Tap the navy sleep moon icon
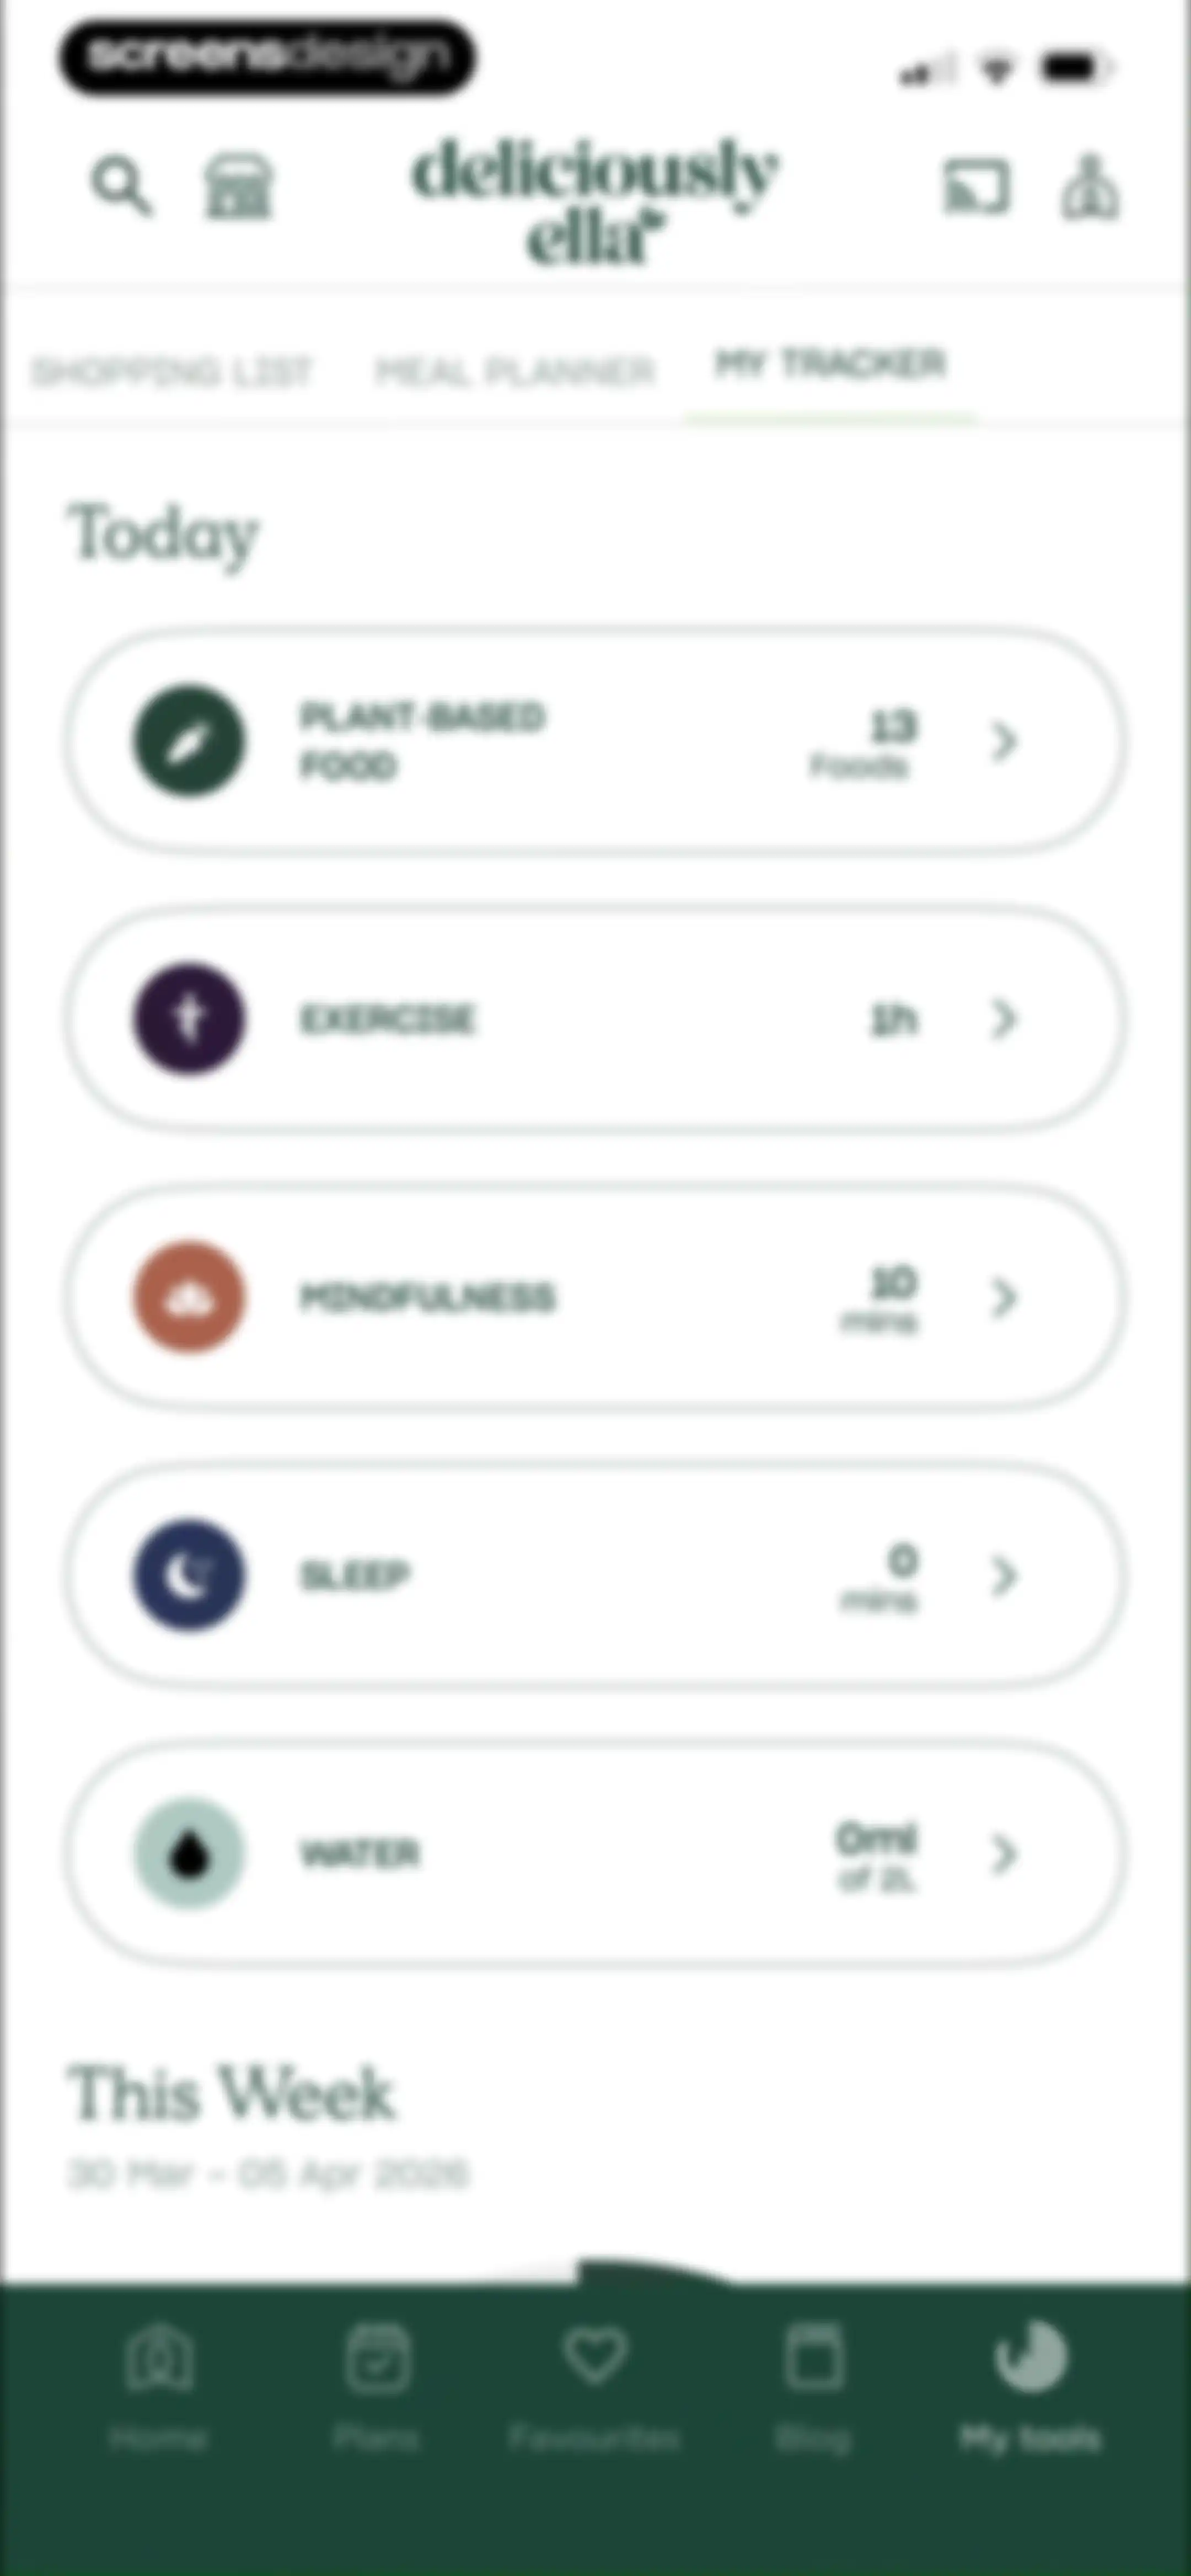1191x2576 pixels. point(189,1575)
